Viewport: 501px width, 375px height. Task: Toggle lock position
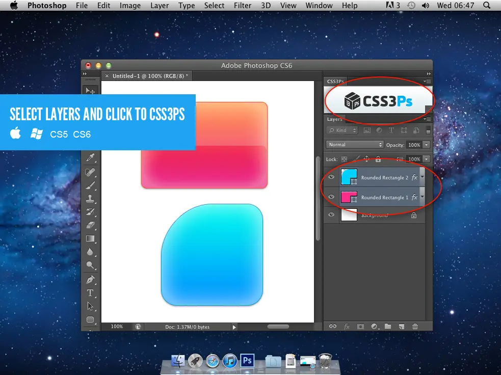pyautogui.click(x=366, y=159)
